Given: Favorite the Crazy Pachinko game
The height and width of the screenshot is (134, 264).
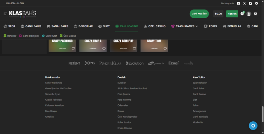Looking at the screenshot, I should (x=73, y=48).
